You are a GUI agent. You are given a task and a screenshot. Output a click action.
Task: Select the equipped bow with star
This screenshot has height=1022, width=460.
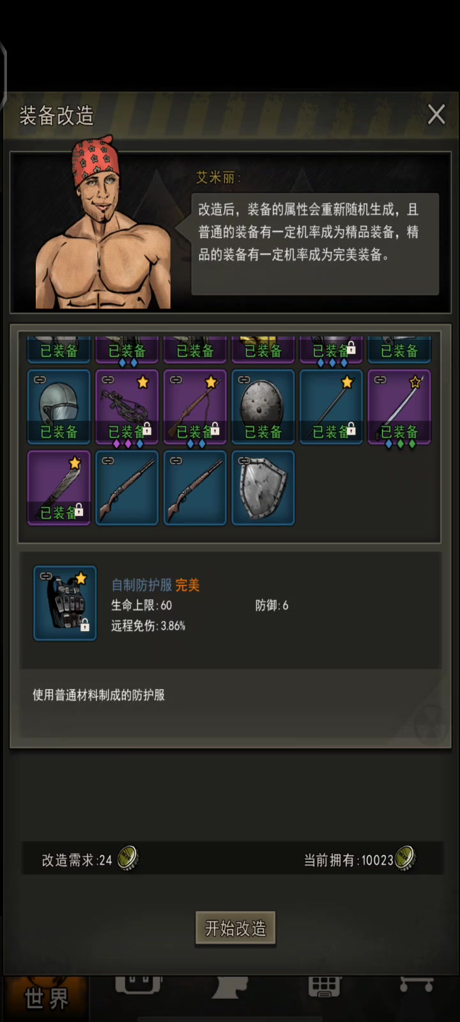195,406
